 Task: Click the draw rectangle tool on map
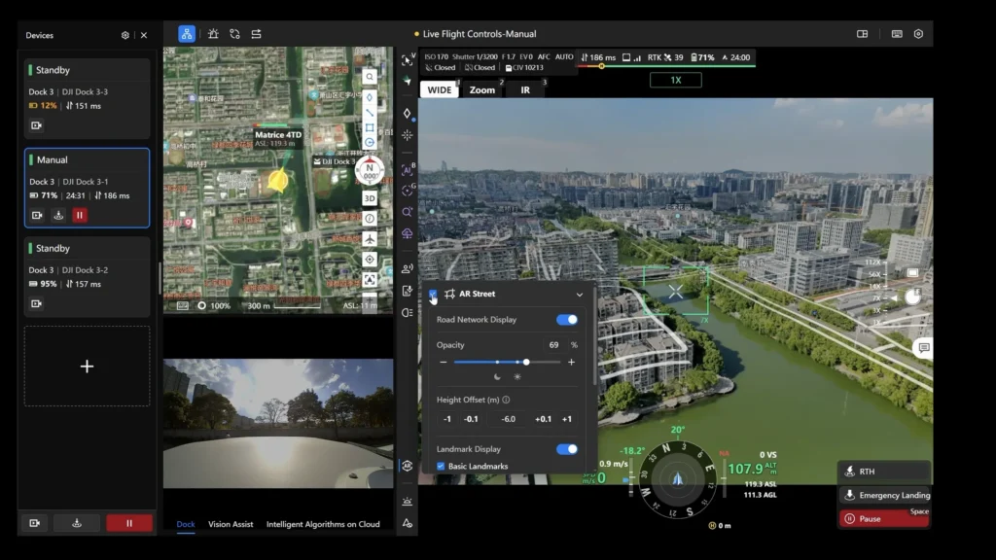370,127
